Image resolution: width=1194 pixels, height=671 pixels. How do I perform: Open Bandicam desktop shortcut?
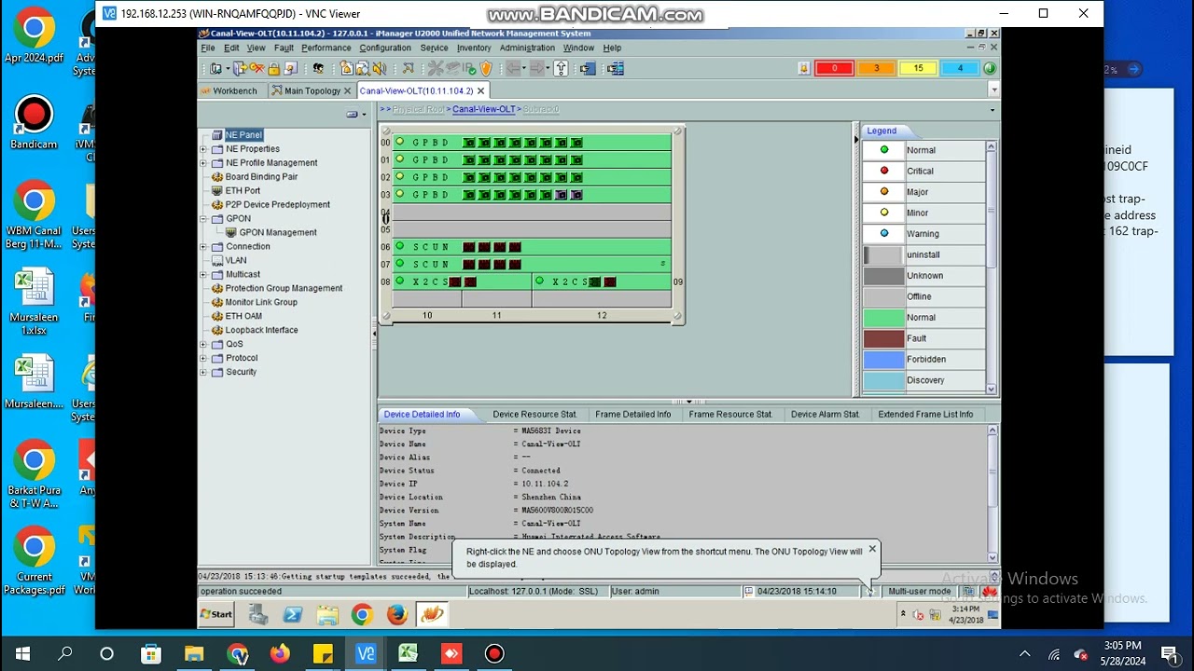34,123
